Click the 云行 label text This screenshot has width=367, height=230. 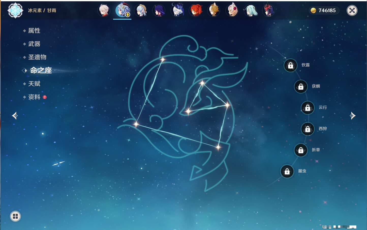323,108
